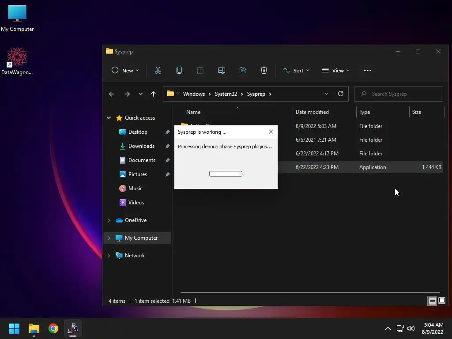Viewport: 452px width, 339px height.
Task: Click Sysprep in address breadcrumb
Action: [256, 94]
